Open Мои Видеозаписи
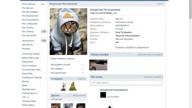The image size is (192, 108). coord(30,16)
